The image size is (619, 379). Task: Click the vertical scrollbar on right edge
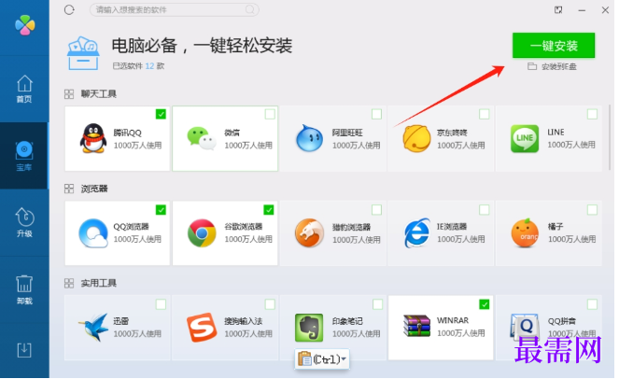coord(611,137)
